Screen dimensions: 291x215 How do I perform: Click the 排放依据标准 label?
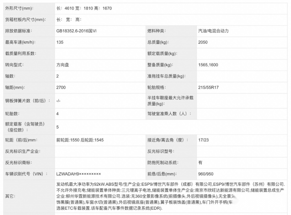click(18, 31)
